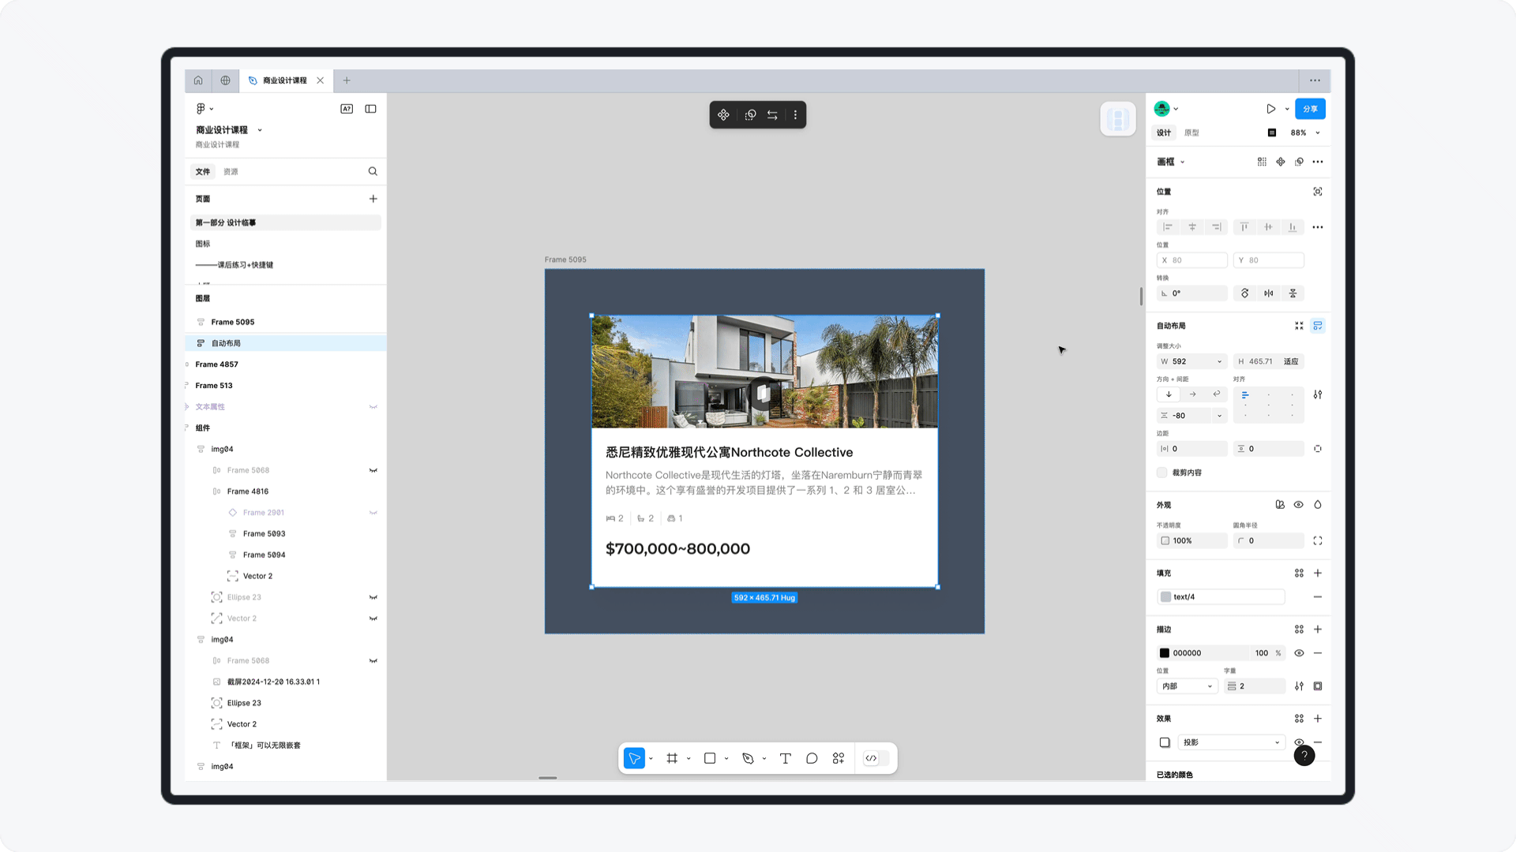Click the X position input field
Viewport: 1516px width, 852px height.
[1192, 260]
